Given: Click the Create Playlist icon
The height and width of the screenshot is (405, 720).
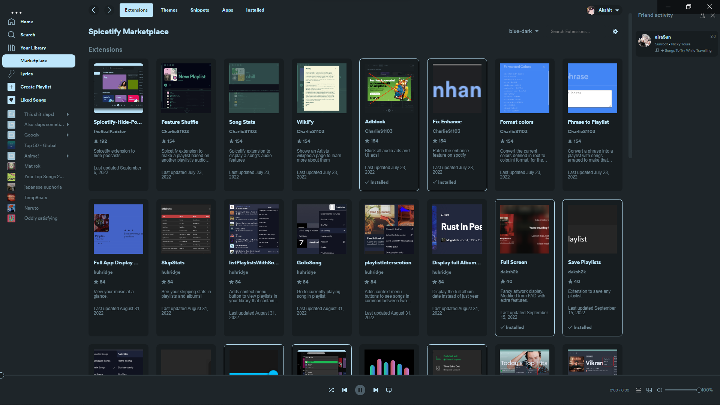Looking at the screenshot, I should (11, 87).
